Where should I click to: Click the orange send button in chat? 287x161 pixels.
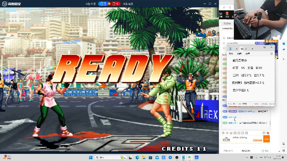[267, 139]
